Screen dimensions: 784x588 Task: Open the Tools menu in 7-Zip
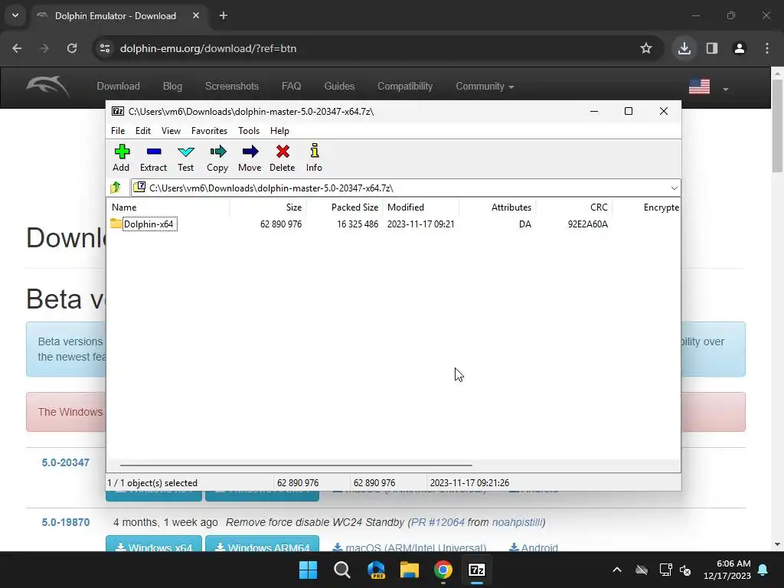pos(249,130)
